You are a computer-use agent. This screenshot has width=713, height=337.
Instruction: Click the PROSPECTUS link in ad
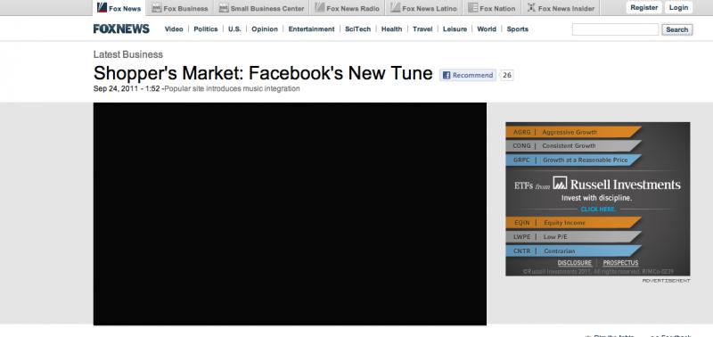tap(620, 263)
